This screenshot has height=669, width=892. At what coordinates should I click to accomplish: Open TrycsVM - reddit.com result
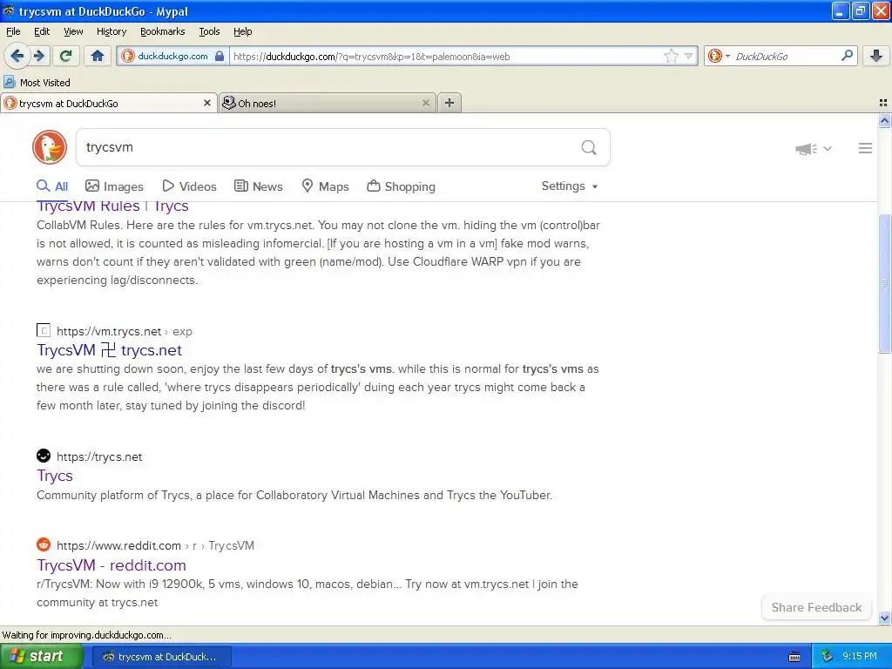point(111,564)
